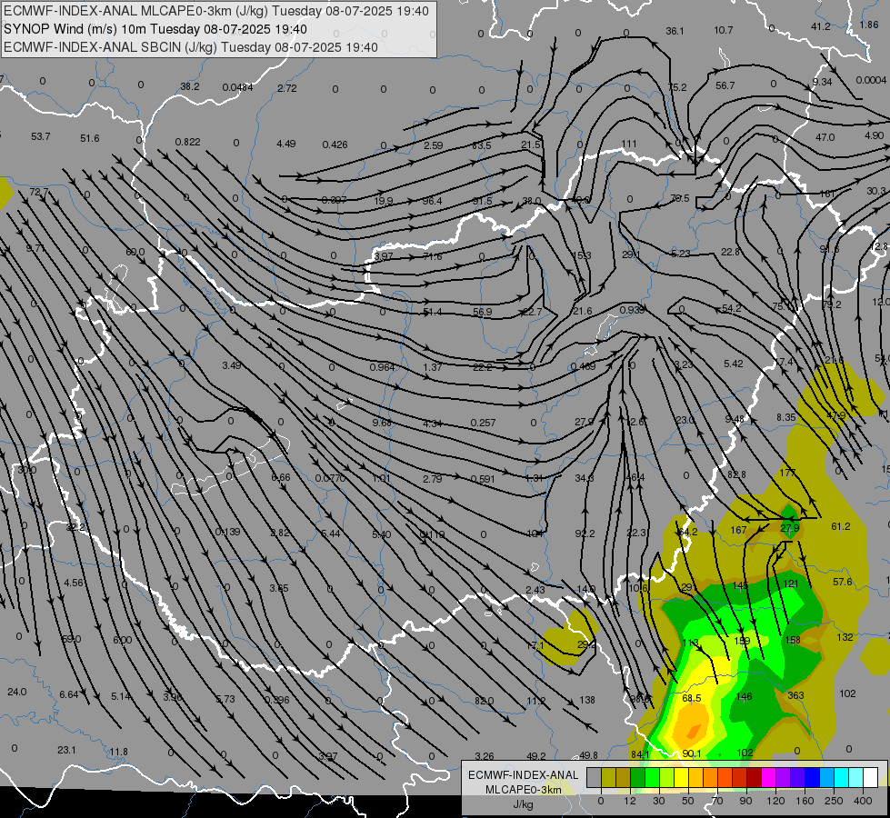Screen dimensions: 890x818
Task: Click the map value 0.257
Action: point(483,423)
